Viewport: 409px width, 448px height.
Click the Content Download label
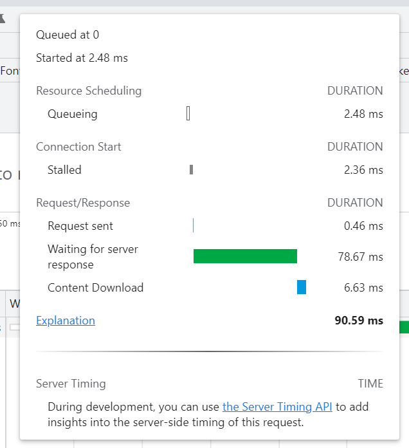[95, 288]
